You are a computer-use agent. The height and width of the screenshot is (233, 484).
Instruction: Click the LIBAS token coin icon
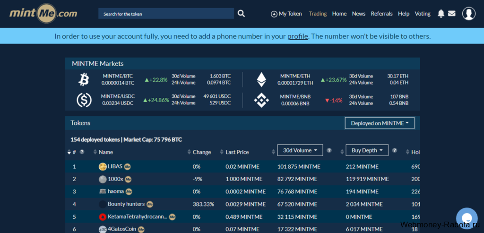(103, 167)
